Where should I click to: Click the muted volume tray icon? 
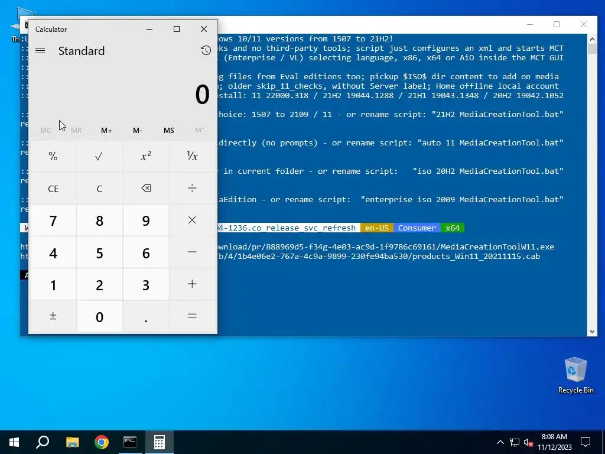coord(528,442)
